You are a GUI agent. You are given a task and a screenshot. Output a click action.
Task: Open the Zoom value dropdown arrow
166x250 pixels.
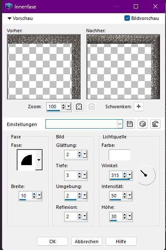pyautogui.click(x=69, y=107)
